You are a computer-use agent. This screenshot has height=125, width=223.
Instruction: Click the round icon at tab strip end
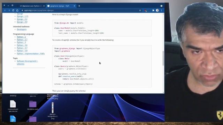tap(161, 6)
